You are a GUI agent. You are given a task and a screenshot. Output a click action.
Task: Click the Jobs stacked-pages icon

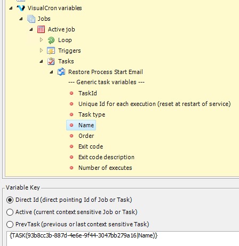tap(31, 19)
